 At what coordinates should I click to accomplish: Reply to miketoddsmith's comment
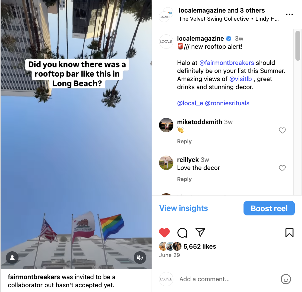tap(184, 142)
